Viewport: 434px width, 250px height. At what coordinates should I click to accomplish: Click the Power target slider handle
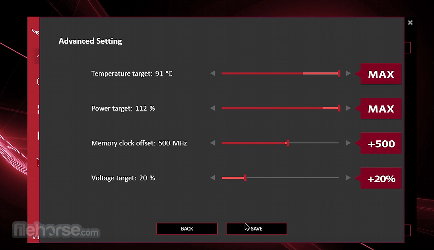tap(339, 108)
